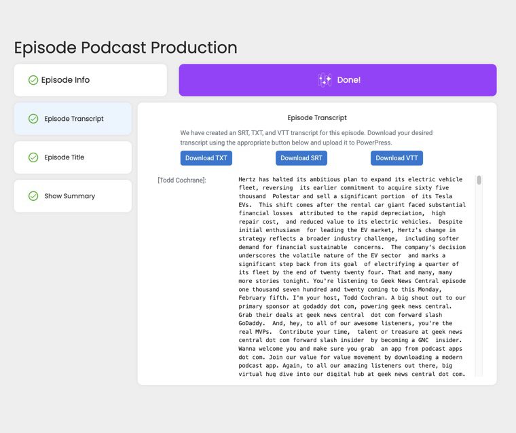This screenshot has height=433, width=516.
Task: Click the transcript line starting 'Hertz has halted'
Action: [350, 179]
